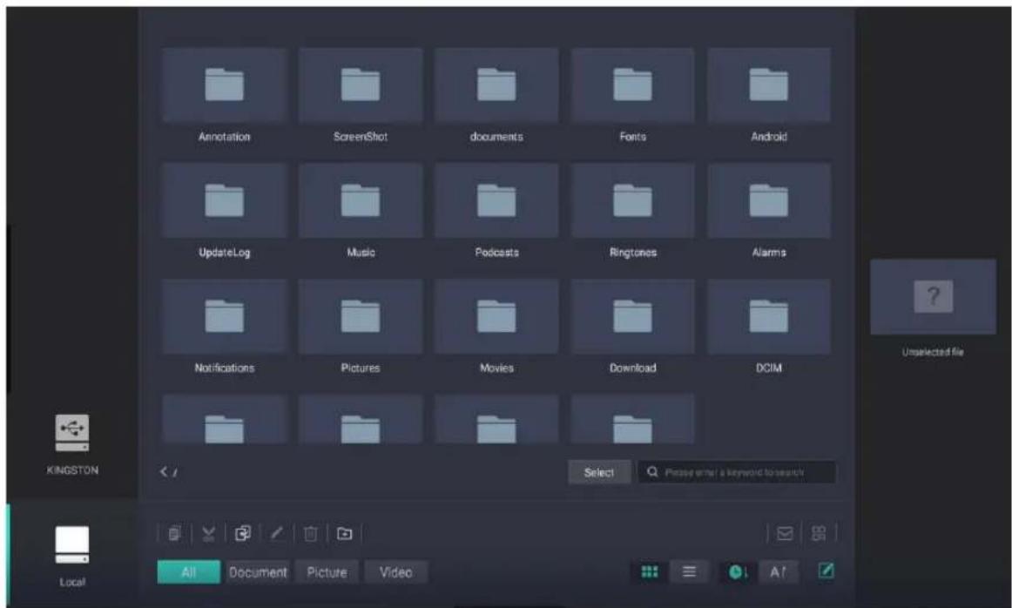Click the envelope mail share icon
Viewport: 1012px width, 608px height.
click(785, 534)
